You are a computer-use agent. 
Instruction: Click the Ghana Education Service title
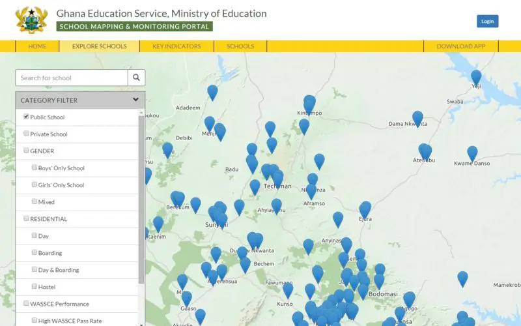[162, 13]
